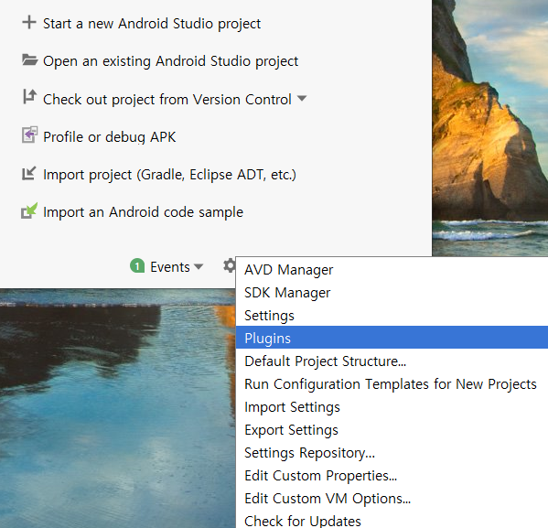Click the Import Android code sample icon
Image resolution: width=548 pixels, height=528 pixels.
pyautogui.click(x=29, y=210)
